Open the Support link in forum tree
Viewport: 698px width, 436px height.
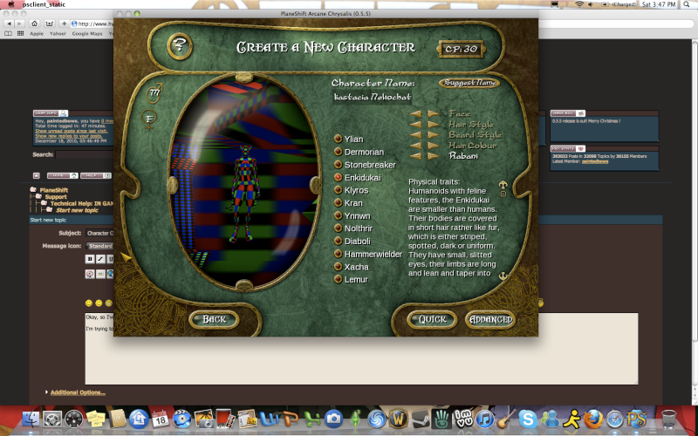[56, 197]
